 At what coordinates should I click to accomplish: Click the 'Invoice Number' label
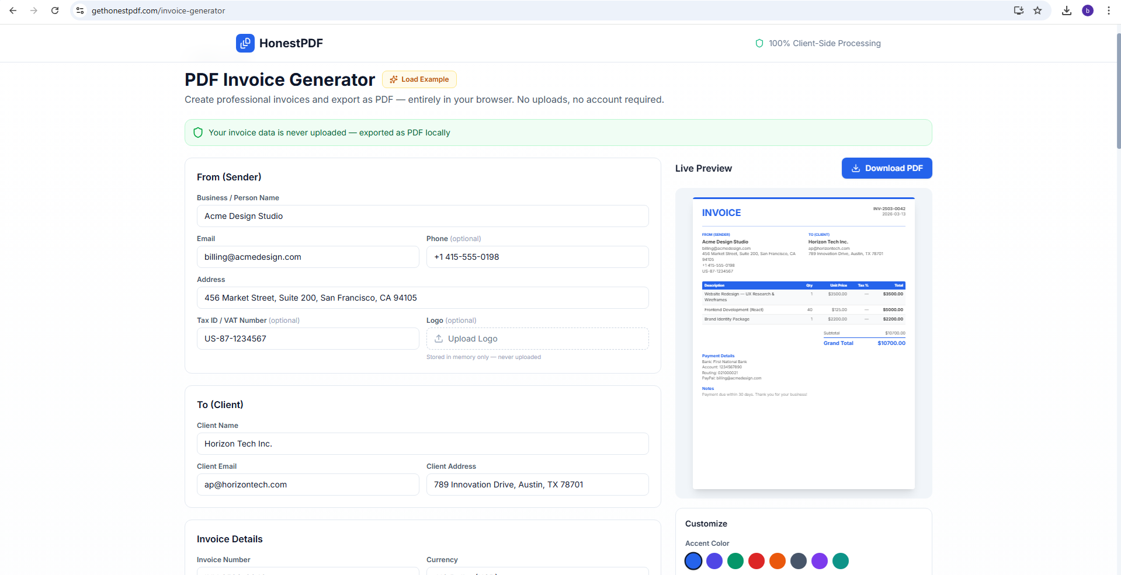[x=224, y=560]
